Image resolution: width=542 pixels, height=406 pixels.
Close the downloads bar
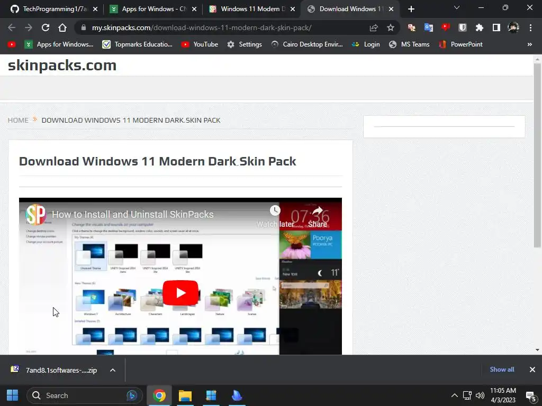coord(532,370)
